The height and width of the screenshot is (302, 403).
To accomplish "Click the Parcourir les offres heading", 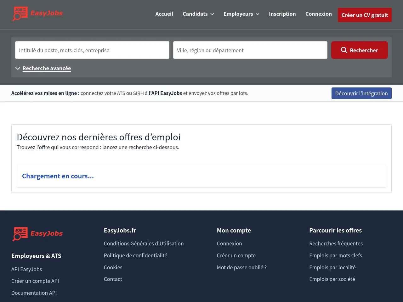I will (336, 230).
